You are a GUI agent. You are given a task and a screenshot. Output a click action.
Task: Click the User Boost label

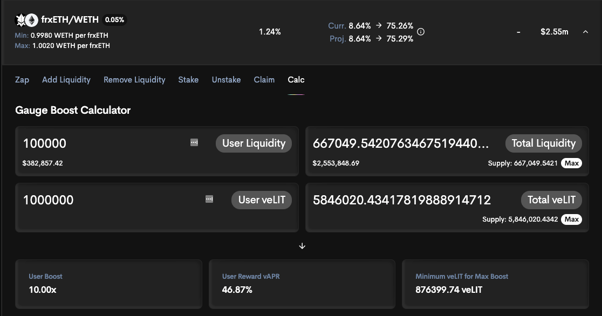(x=45, y=277)
